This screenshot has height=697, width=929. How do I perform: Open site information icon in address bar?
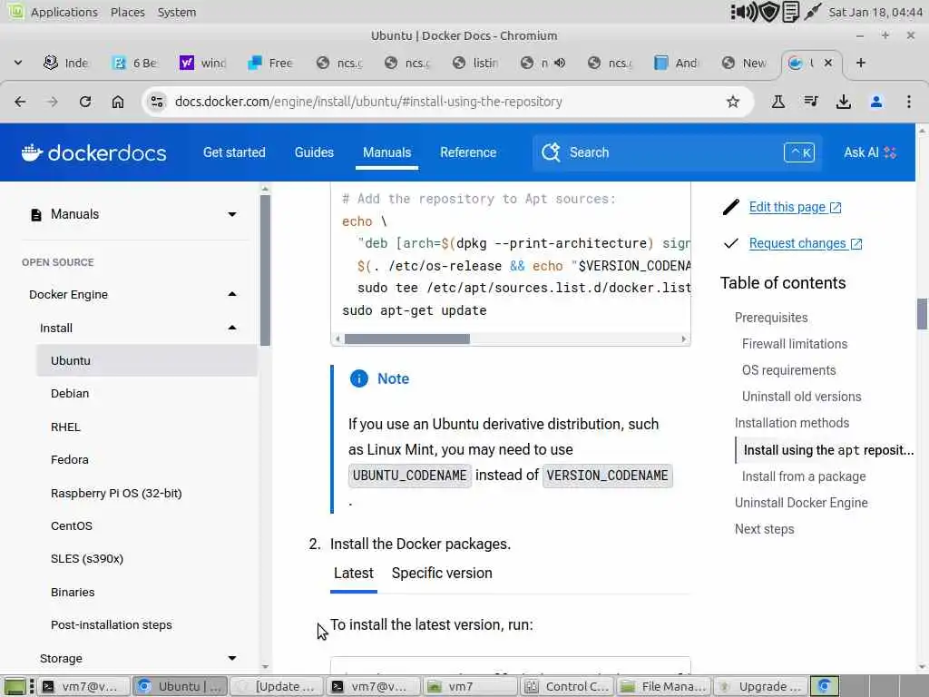tap(157, 102)
